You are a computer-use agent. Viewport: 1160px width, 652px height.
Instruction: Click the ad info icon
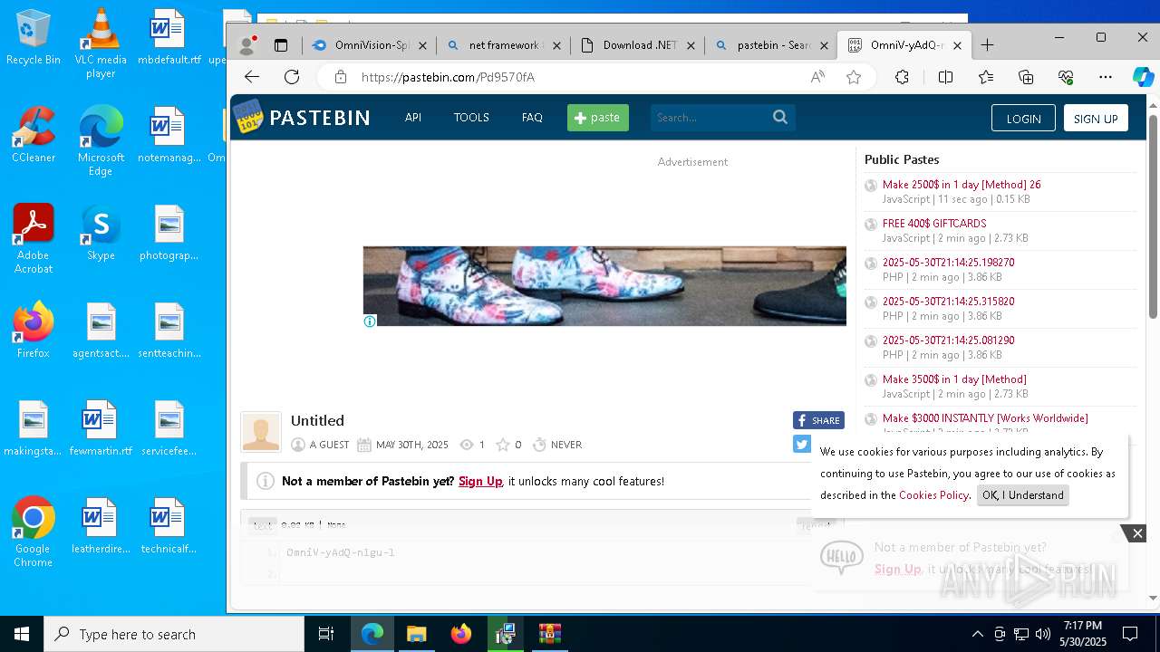[370, 321]
